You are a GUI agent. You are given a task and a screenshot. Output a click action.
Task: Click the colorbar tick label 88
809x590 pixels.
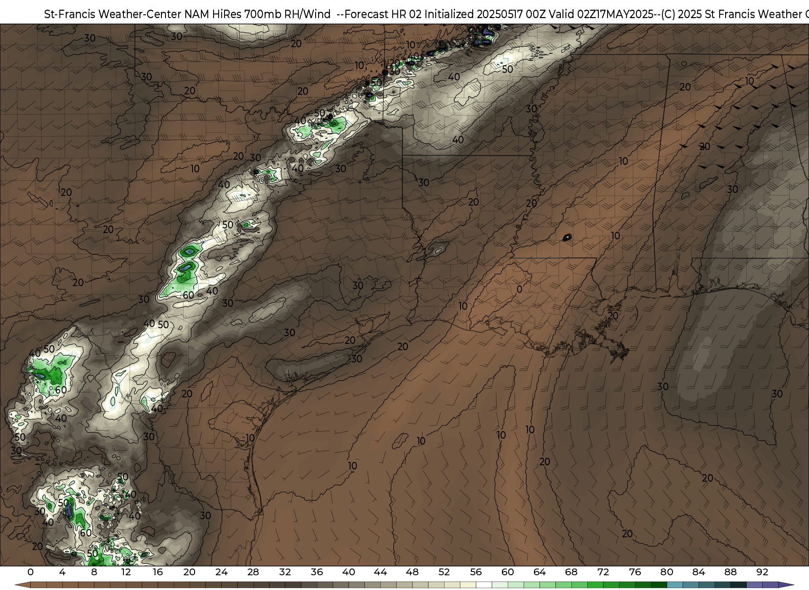click(731, 572)
